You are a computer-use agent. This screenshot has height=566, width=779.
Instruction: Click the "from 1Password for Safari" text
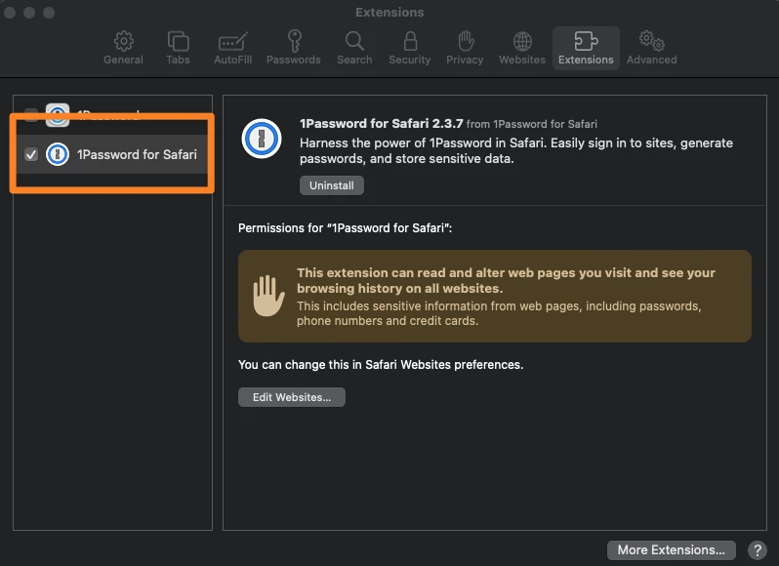point(532,124)
